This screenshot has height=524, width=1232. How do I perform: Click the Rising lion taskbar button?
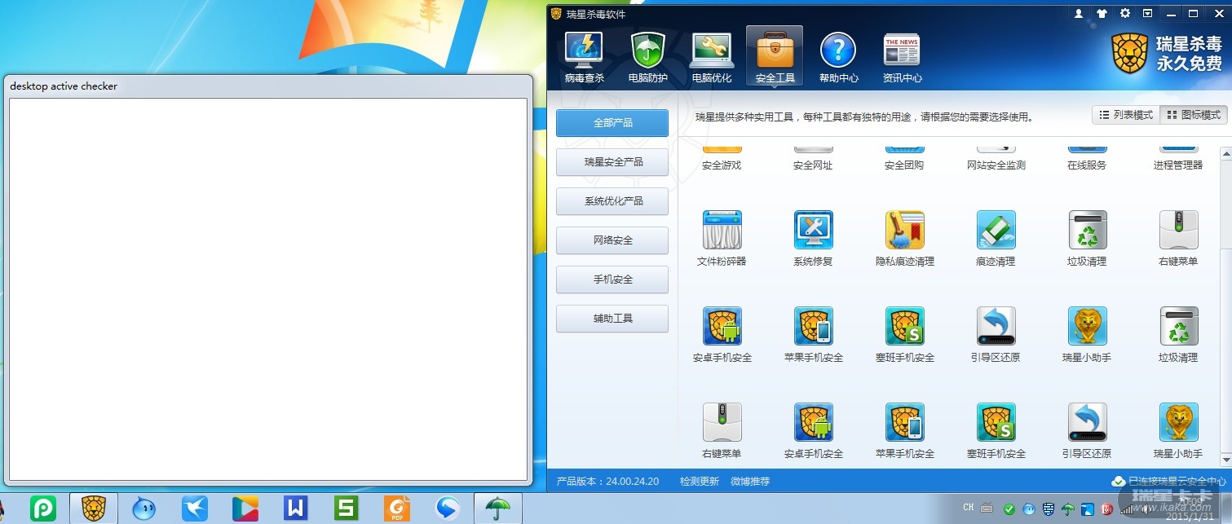click(x=94, y=509)
